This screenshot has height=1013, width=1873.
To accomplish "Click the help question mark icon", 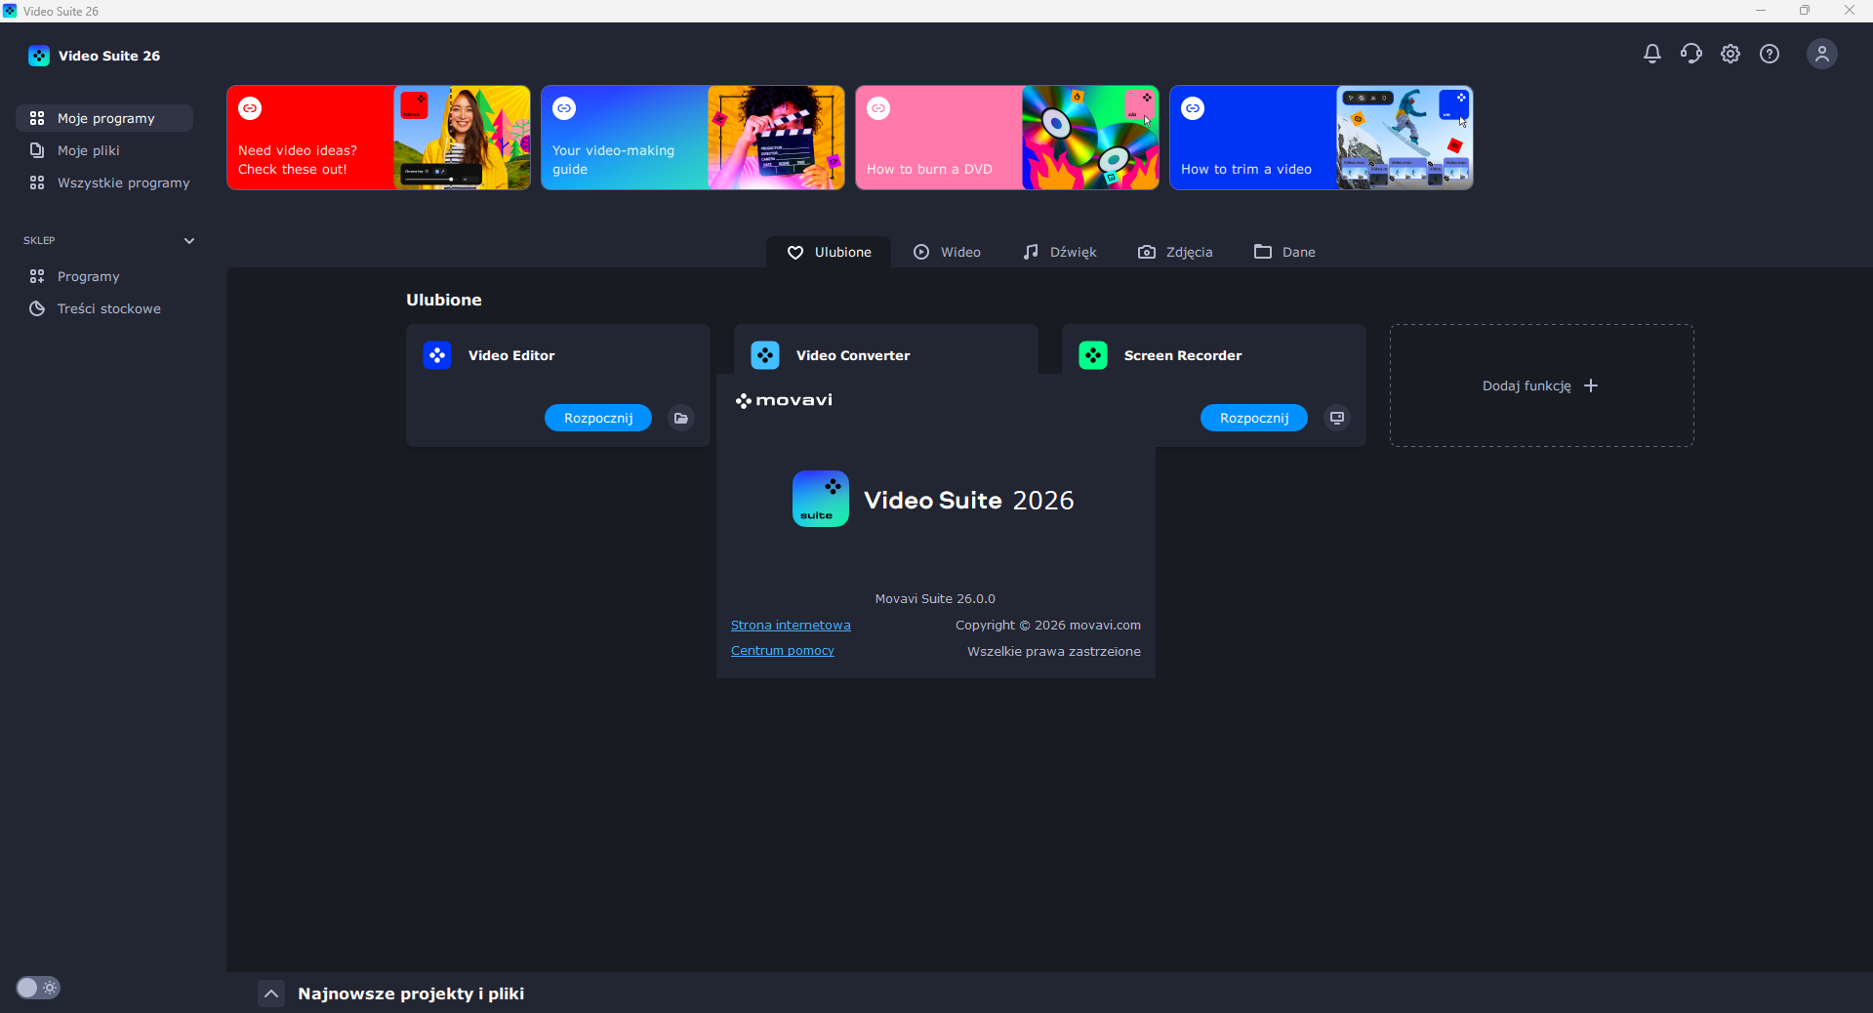I will tap(1770, 54).
